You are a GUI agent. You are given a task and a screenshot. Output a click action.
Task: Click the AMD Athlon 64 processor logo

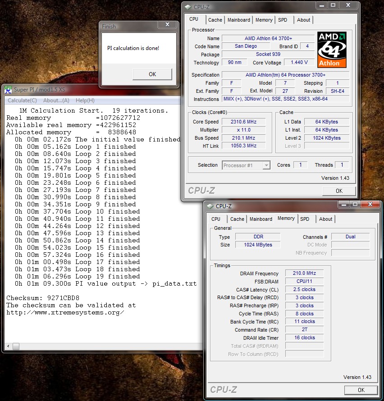point(332,50)
